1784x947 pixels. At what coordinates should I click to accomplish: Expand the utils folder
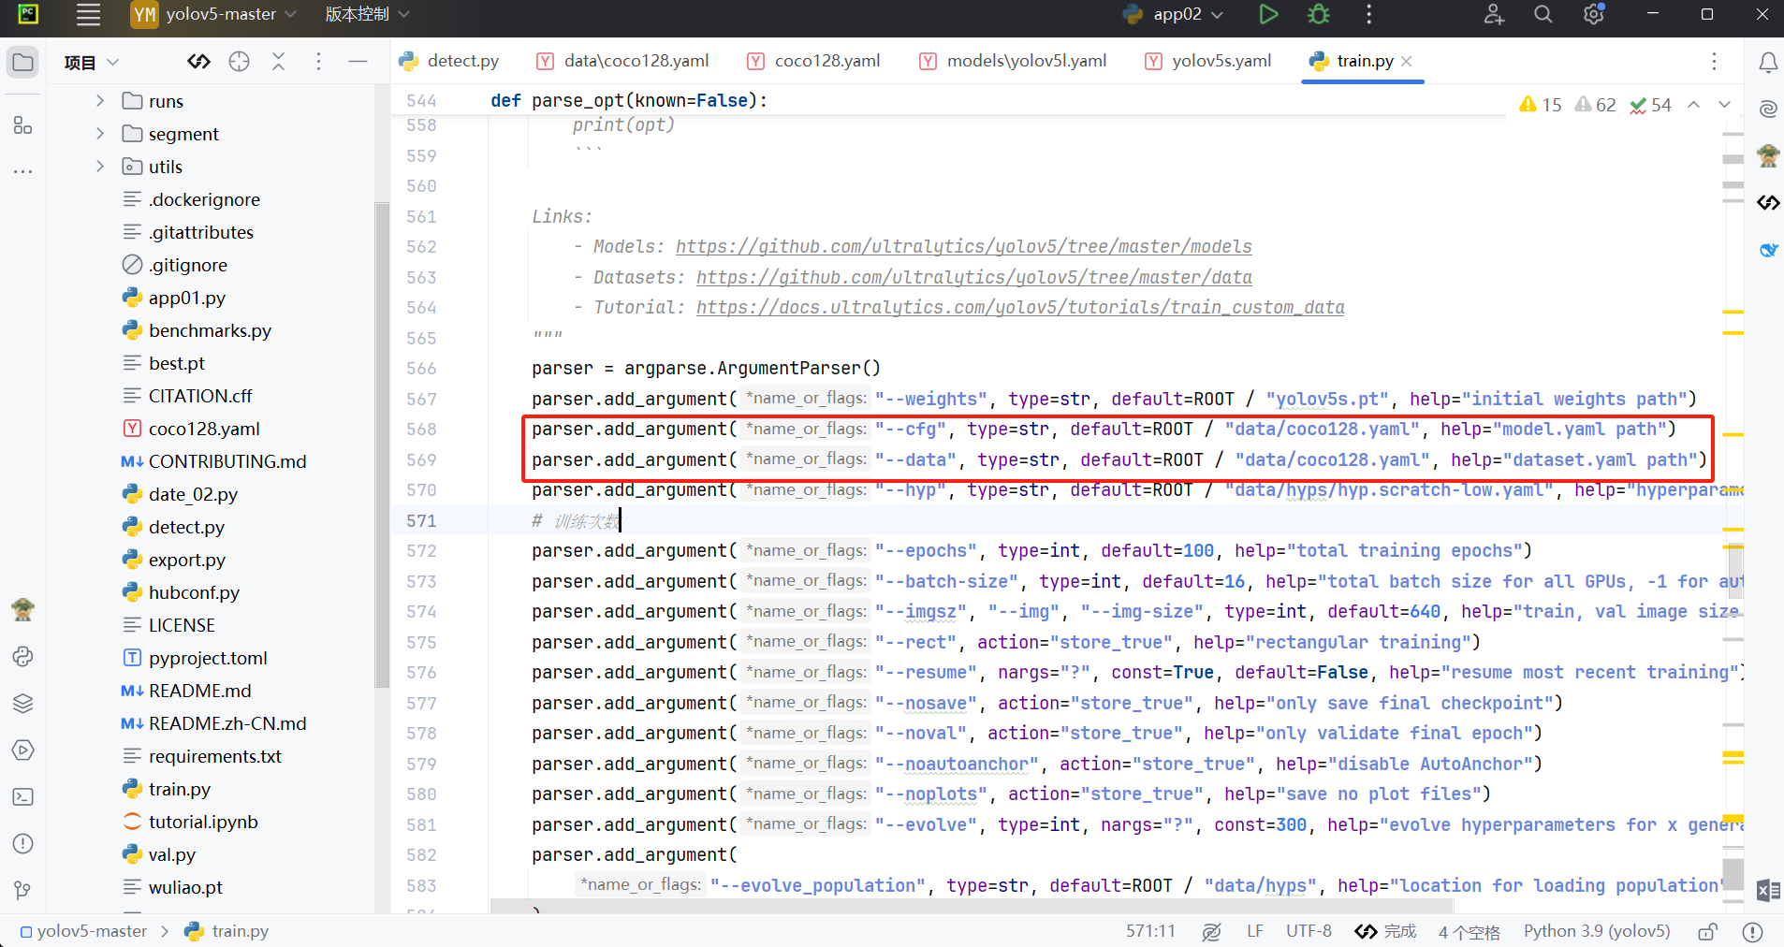pos(100,166)
